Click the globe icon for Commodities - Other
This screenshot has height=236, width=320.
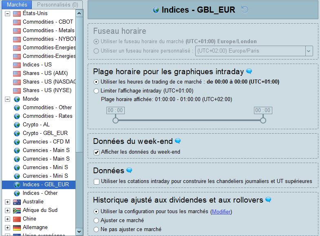[x=17, y=108]
